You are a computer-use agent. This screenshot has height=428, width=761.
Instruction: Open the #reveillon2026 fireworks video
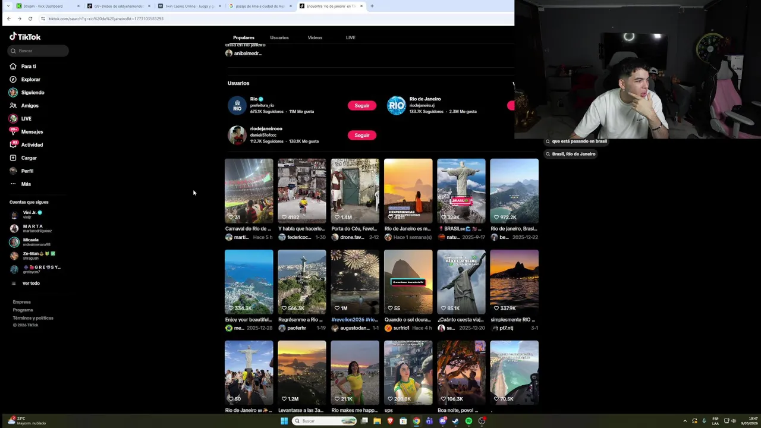click(355, 282)
